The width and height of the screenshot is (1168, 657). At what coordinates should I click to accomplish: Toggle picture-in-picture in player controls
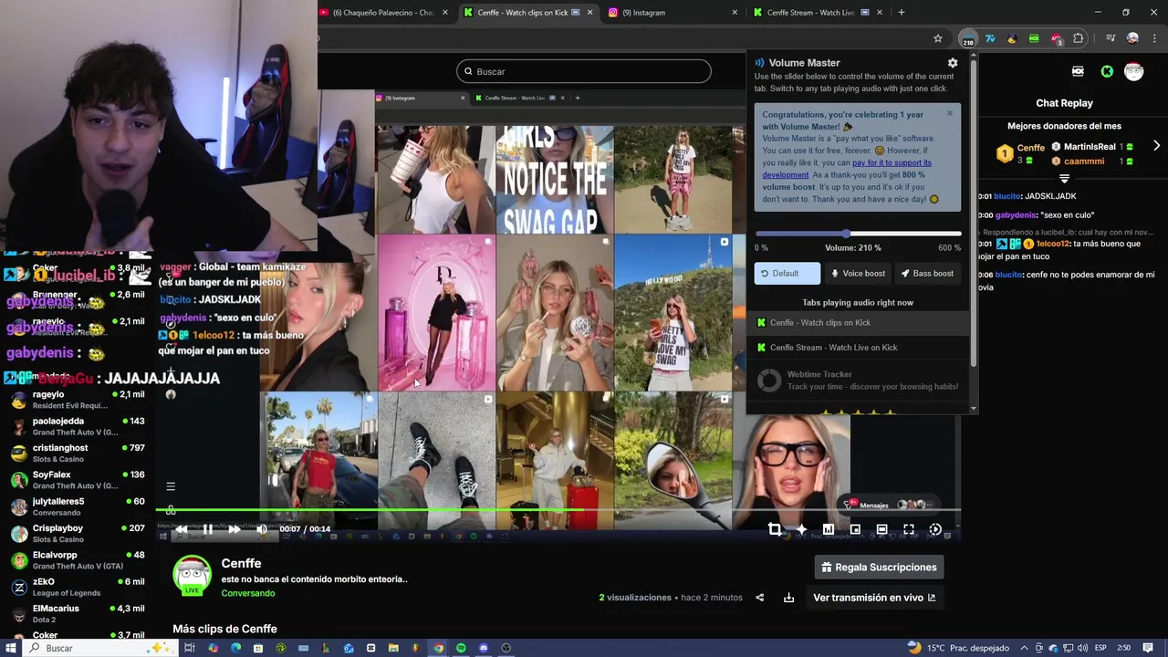[x=855, y=529]
